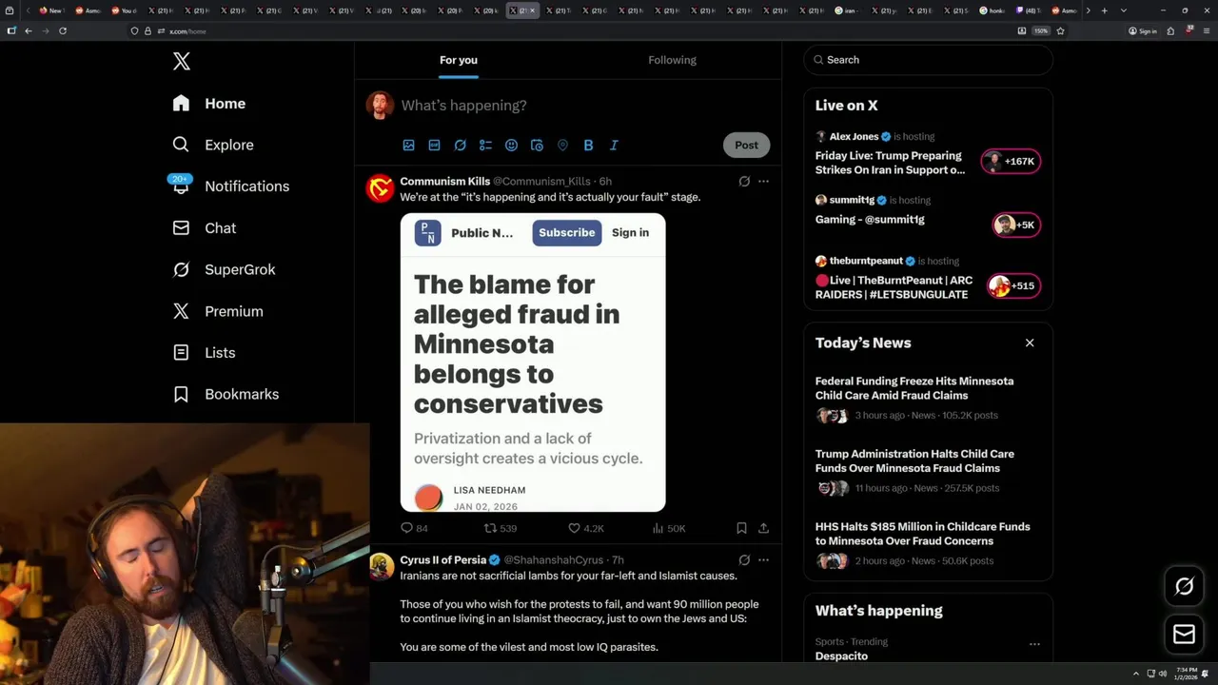Viewport: 1218px width, 685px height.
Task: Toggle italic formatting in composer
Action: 614,146
